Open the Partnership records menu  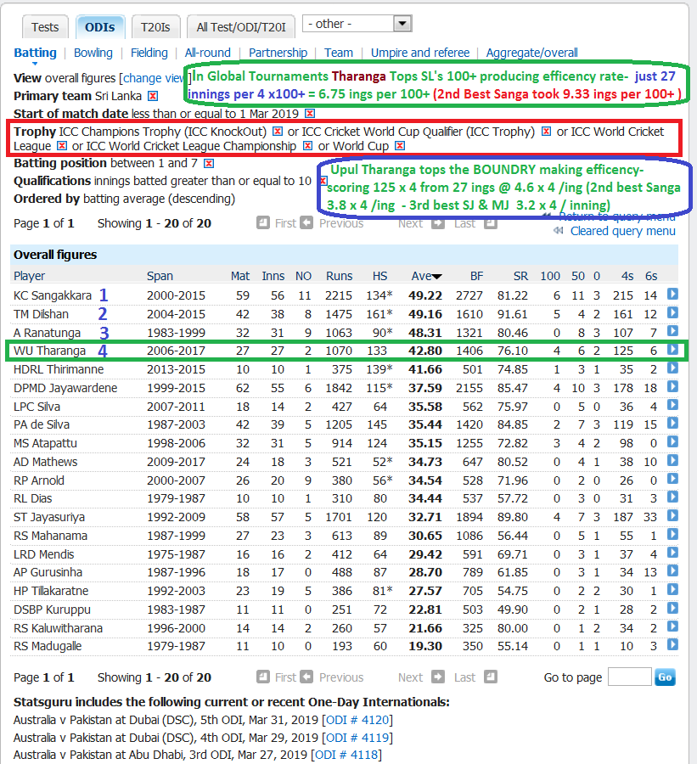[x=278, y=53]
